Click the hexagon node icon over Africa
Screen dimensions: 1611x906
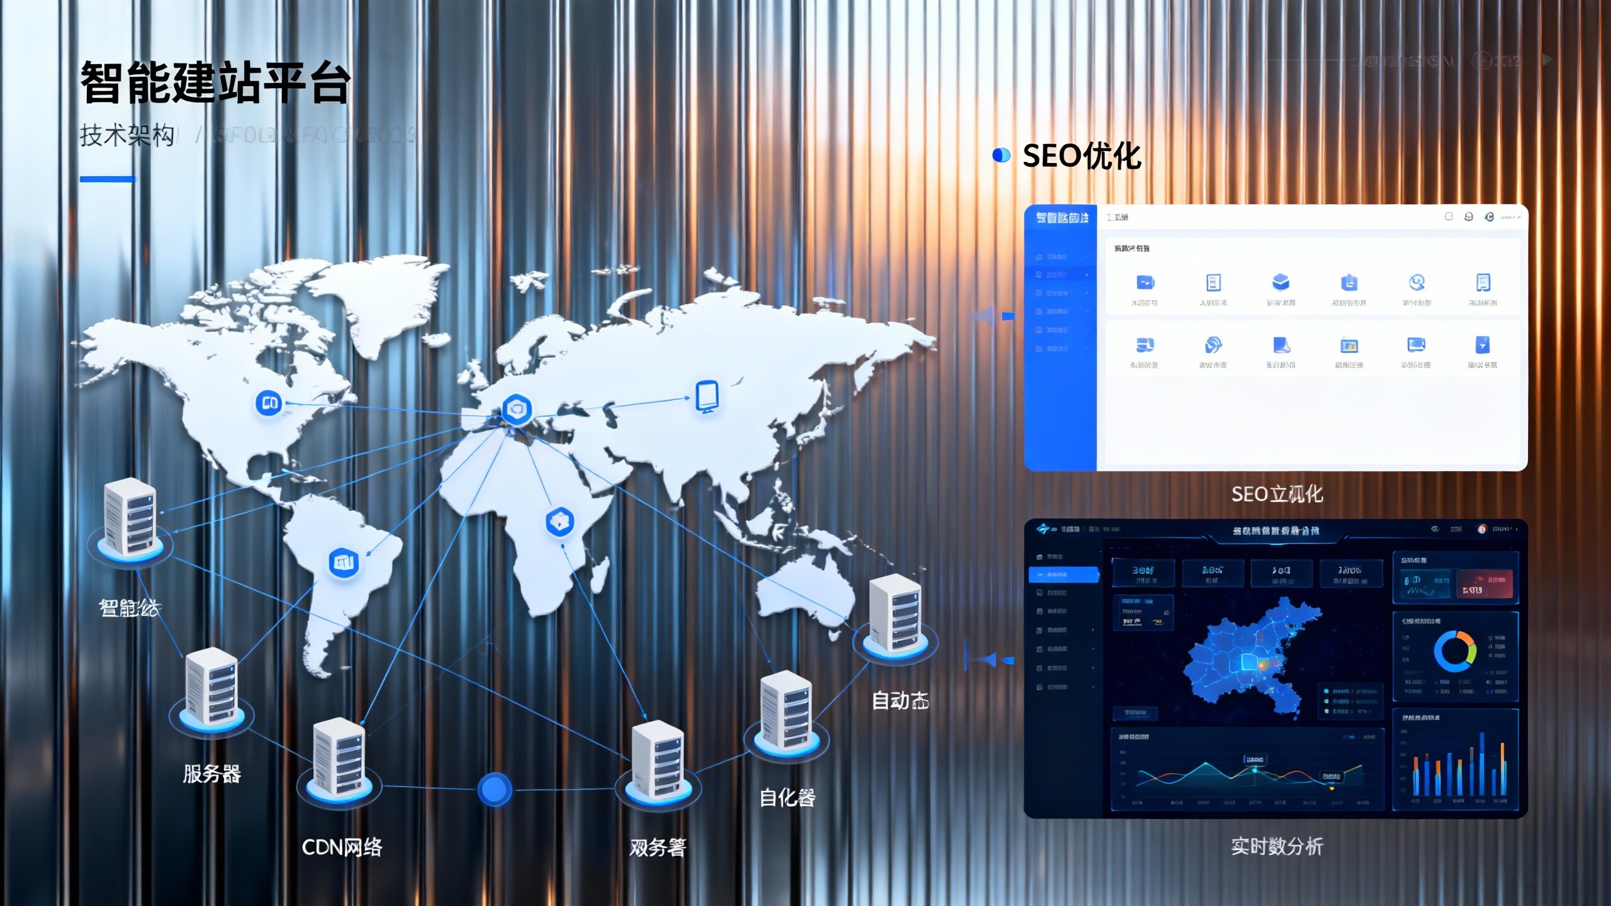pyautogui.click(x=559, y=522)
